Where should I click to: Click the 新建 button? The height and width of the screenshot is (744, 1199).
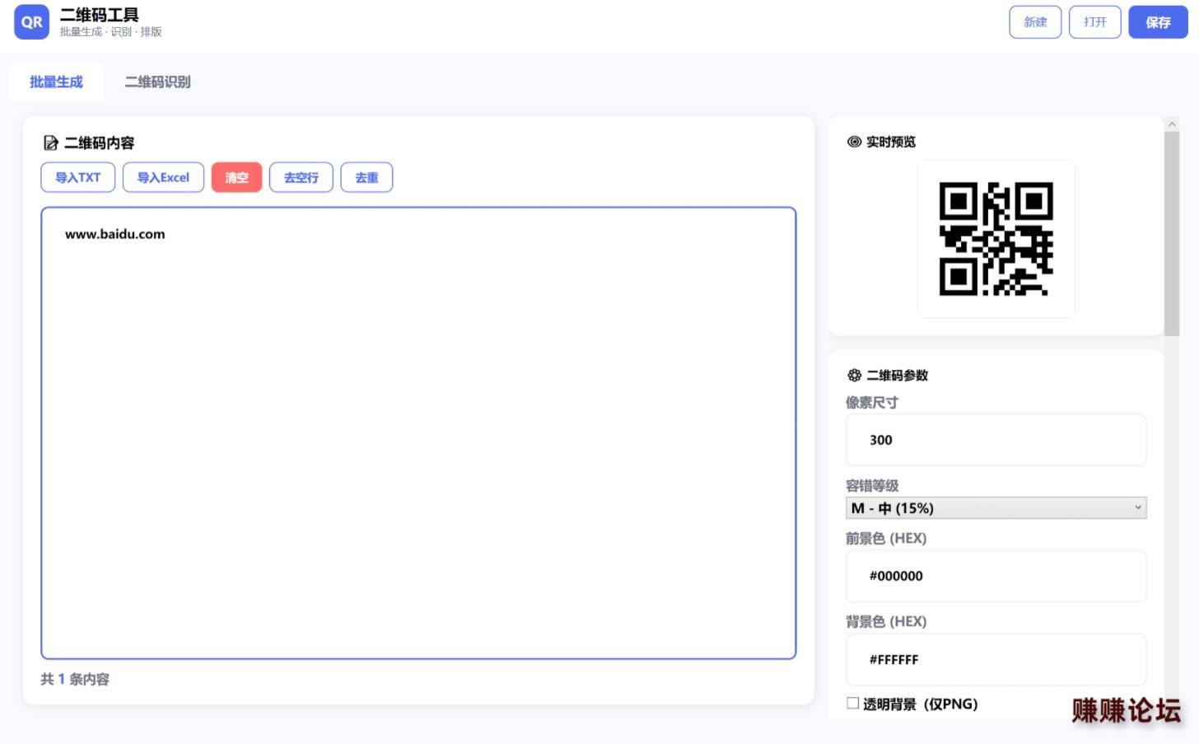1035,22
